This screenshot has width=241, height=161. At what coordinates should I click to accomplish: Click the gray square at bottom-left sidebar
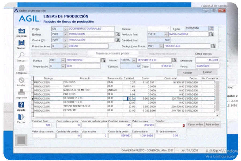21,140
